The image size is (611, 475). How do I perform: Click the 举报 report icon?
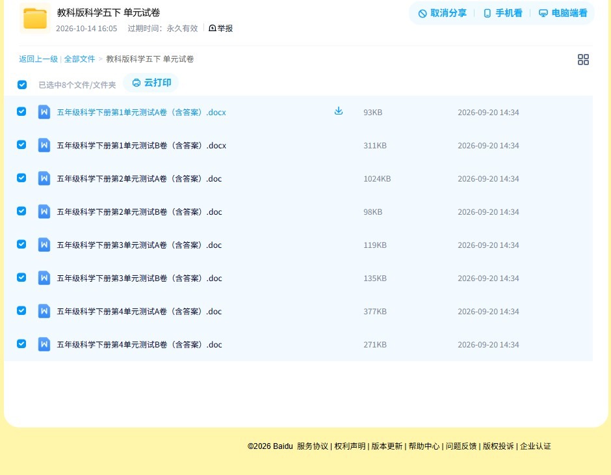tap(213, 28)
